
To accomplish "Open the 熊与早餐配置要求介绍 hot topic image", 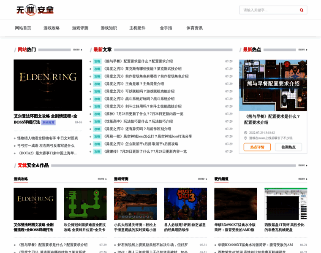I will pos(273,85).
